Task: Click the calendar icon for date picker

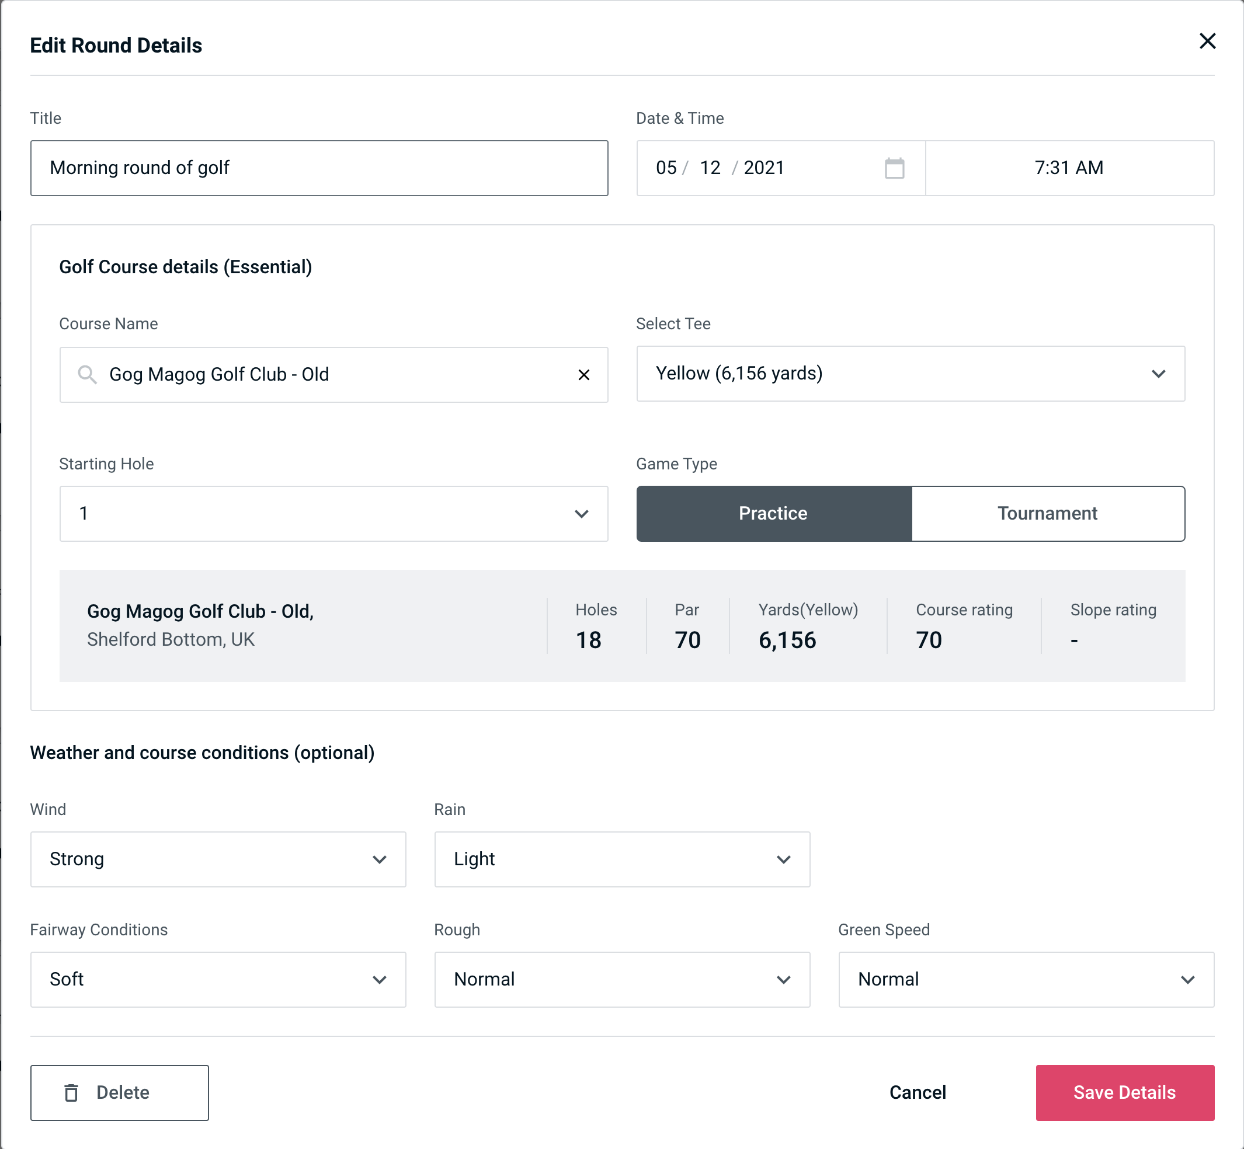Action: [895, 168]
